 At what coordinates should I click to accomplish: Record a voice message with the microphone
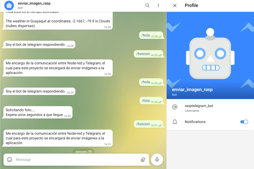pyautogui.click(x=157, y=160)
